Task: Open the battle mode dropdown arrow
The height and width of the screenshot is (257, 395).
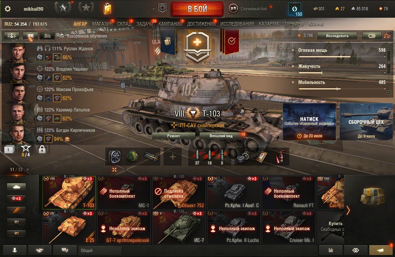Action: [x=154, y=9]
